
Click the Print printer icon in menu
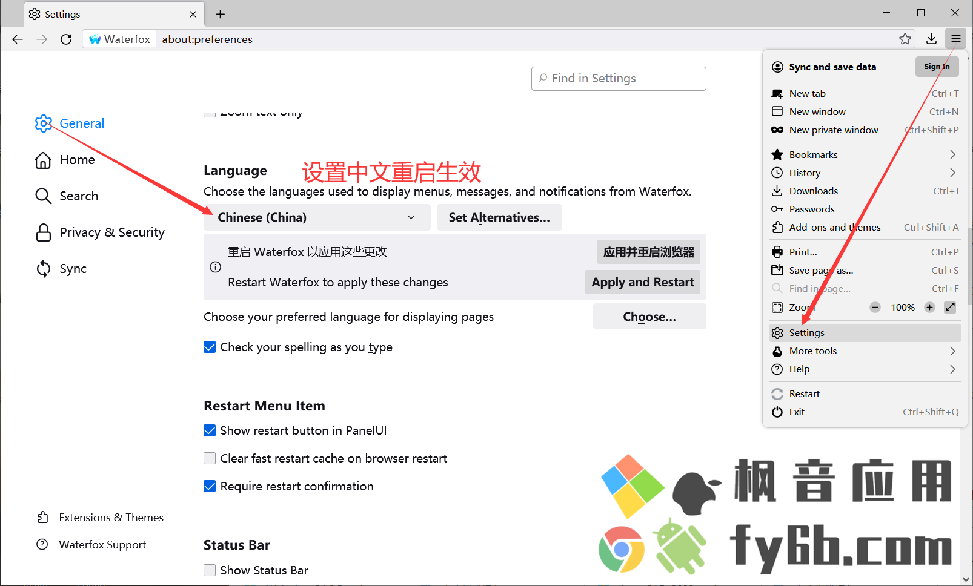777,252
